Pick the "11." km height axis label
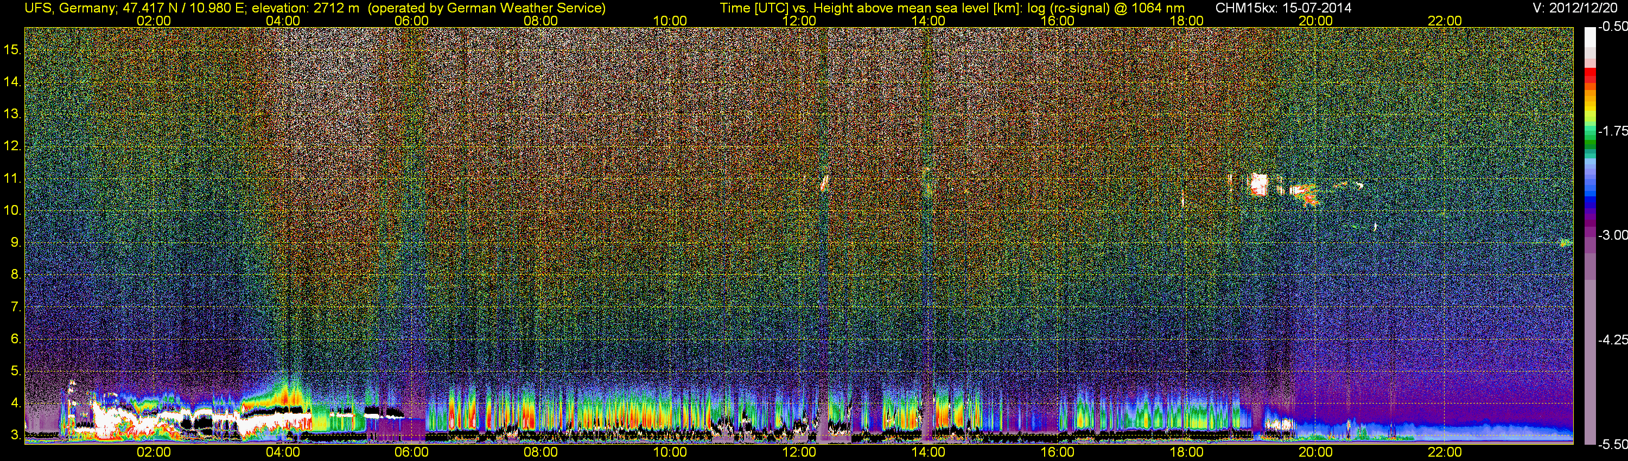This screenshot has height=461, width=1628. tap(12, 178)
